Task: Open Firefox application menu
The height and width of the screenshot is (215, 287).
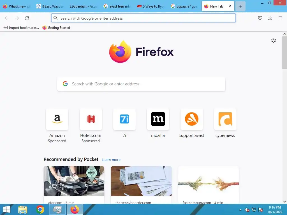Action: coord(280,18)
